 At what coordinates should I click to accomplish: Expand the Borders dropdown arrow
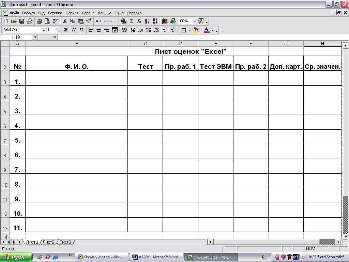[x=189, y=30]
